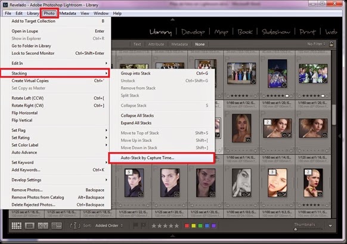Go to Print module
The height and width of the screenshot is (244, 347).
click(308, 32)
